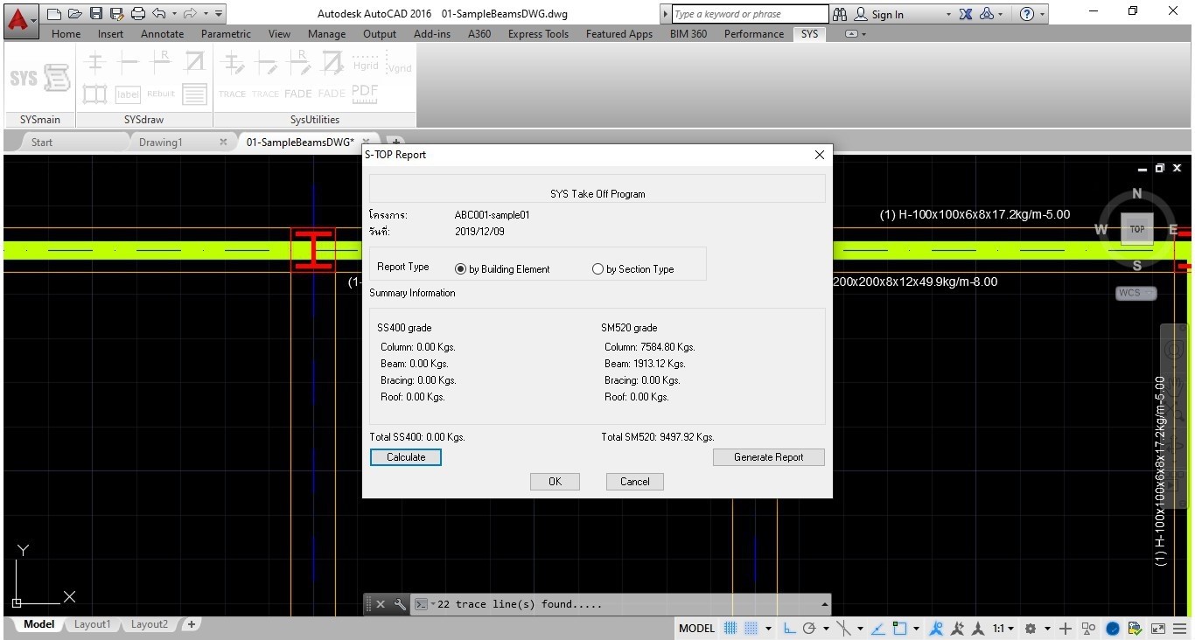Viewport: 1195px width, 640px height.
Task: Toggle polar tracking in the status bar
Action: pos(809,628)
